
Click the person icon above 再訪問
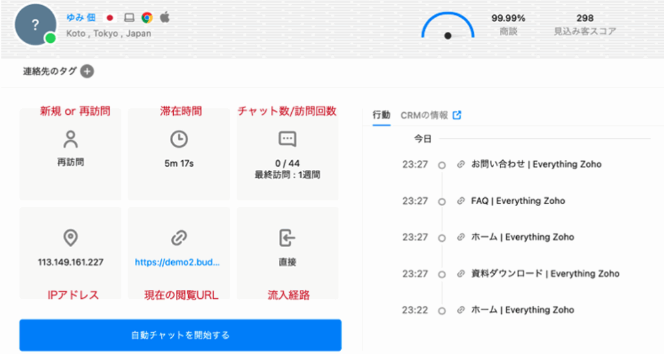[x=71, y=139]
